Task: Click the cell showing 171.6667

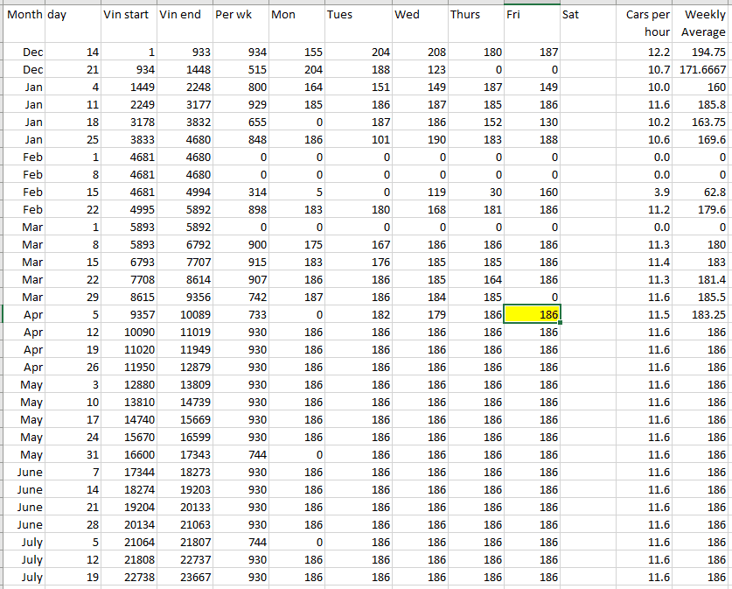Action: (x=703, y=70)
